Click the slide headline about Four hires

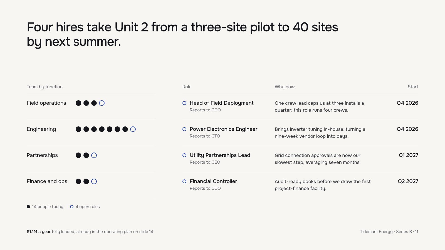(182, 34)
